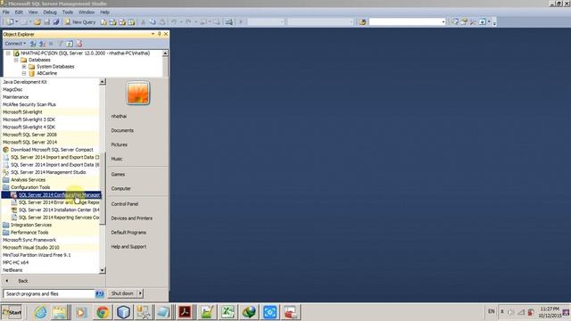Click the Undo toolbar icon

pos(174,22)
